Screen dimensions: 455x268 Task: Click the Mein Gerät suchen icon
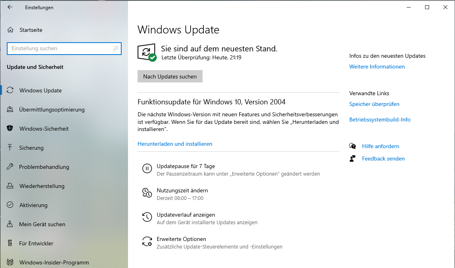pyautogui.click(x=10, y=224)
